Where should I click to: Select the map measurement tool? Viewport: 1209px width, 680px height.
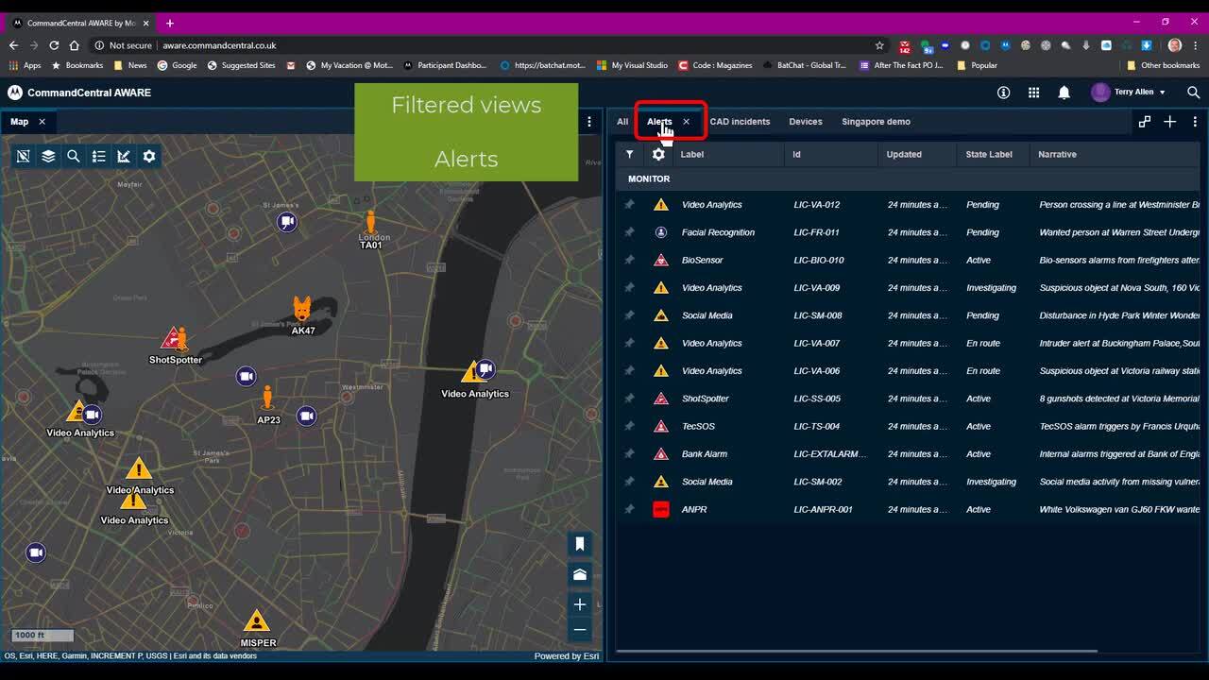pos(124,157)
